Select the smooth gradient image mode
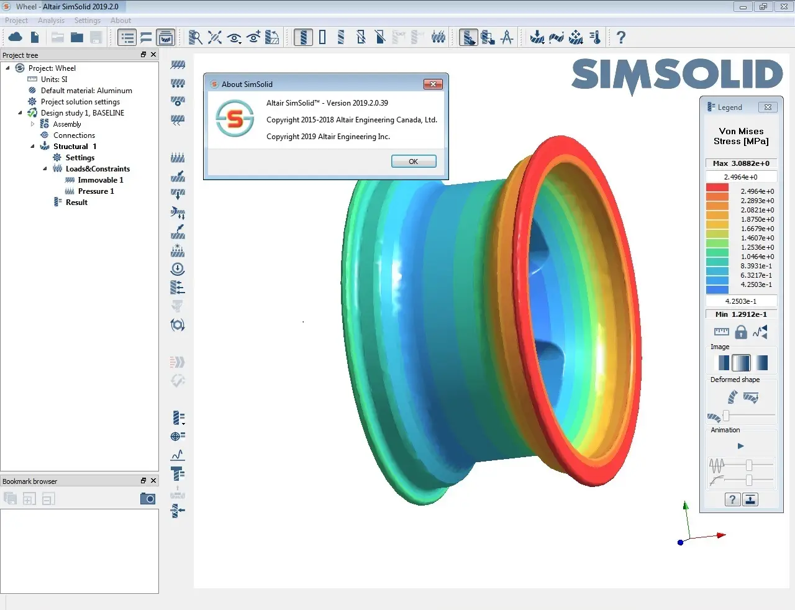The height and width of the screenshot is (610, 795). tap(761, 362)
